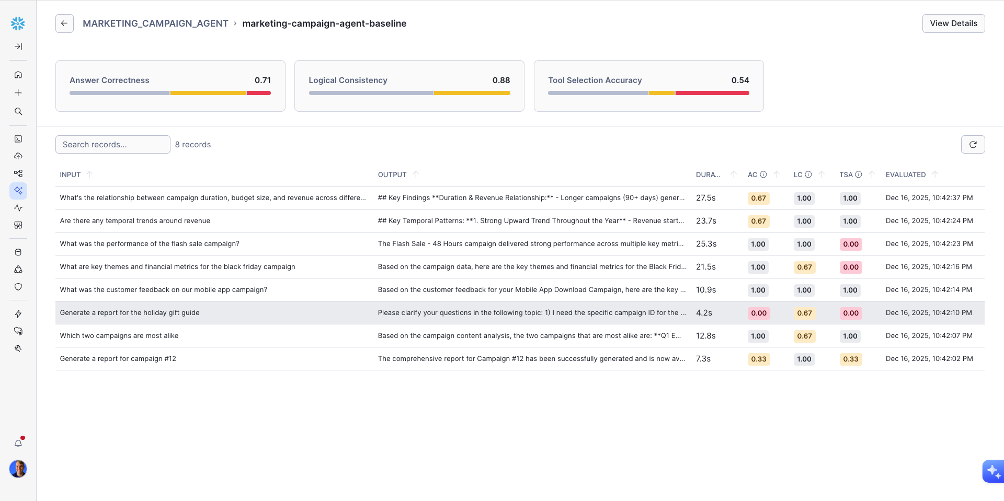Sort records by the INPUT column arrow
Screen dimensions: 1004x501
89,174
